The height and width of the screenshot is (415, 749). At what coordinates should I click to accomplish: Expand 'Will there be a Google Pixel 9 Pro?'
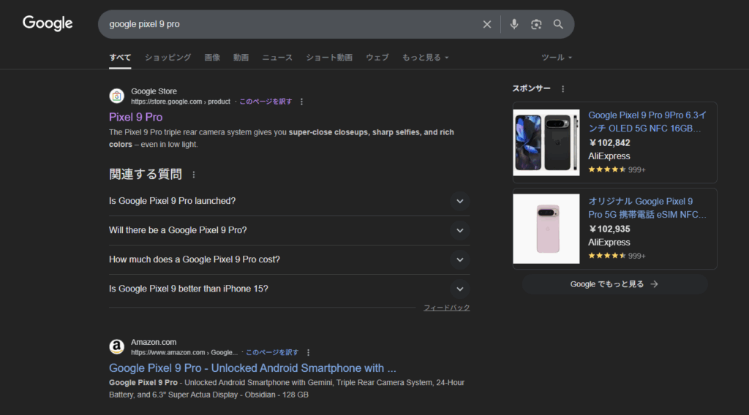point(289,230)
